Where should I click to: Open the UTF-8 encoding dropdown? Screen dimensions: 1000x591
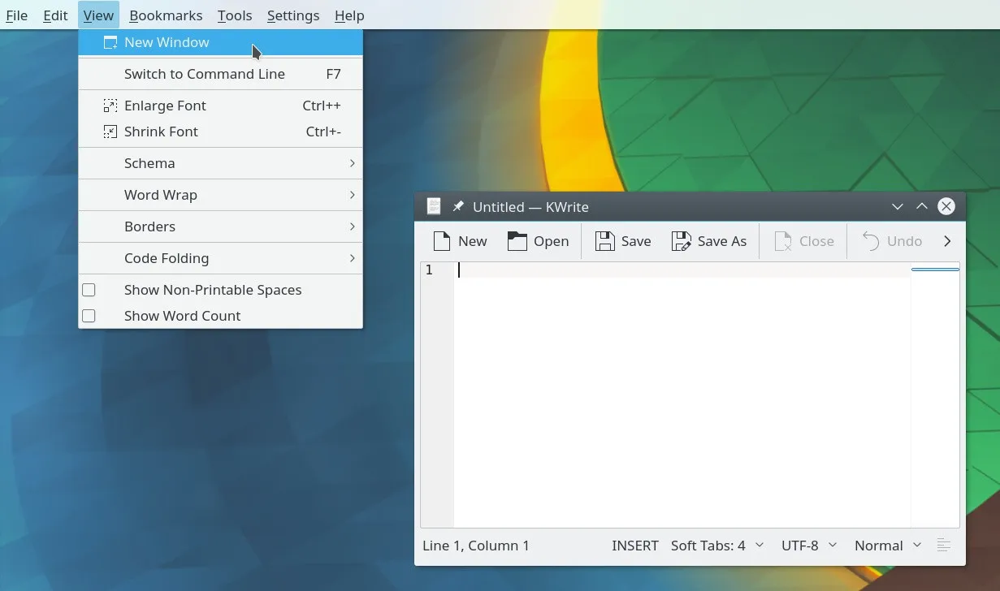pos(808,546)
